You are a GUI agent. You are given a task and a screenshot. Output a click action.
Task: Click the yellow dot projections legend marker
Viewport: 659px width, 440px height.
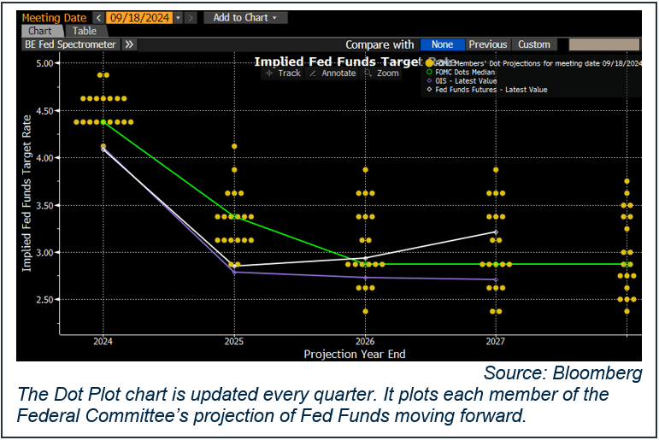pyautogui.click(x=429, y=63)
